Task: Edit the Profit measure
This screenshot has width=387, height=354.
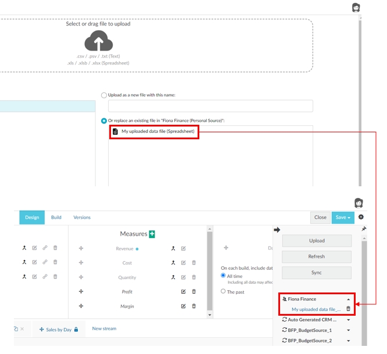Action: point(184,291)
